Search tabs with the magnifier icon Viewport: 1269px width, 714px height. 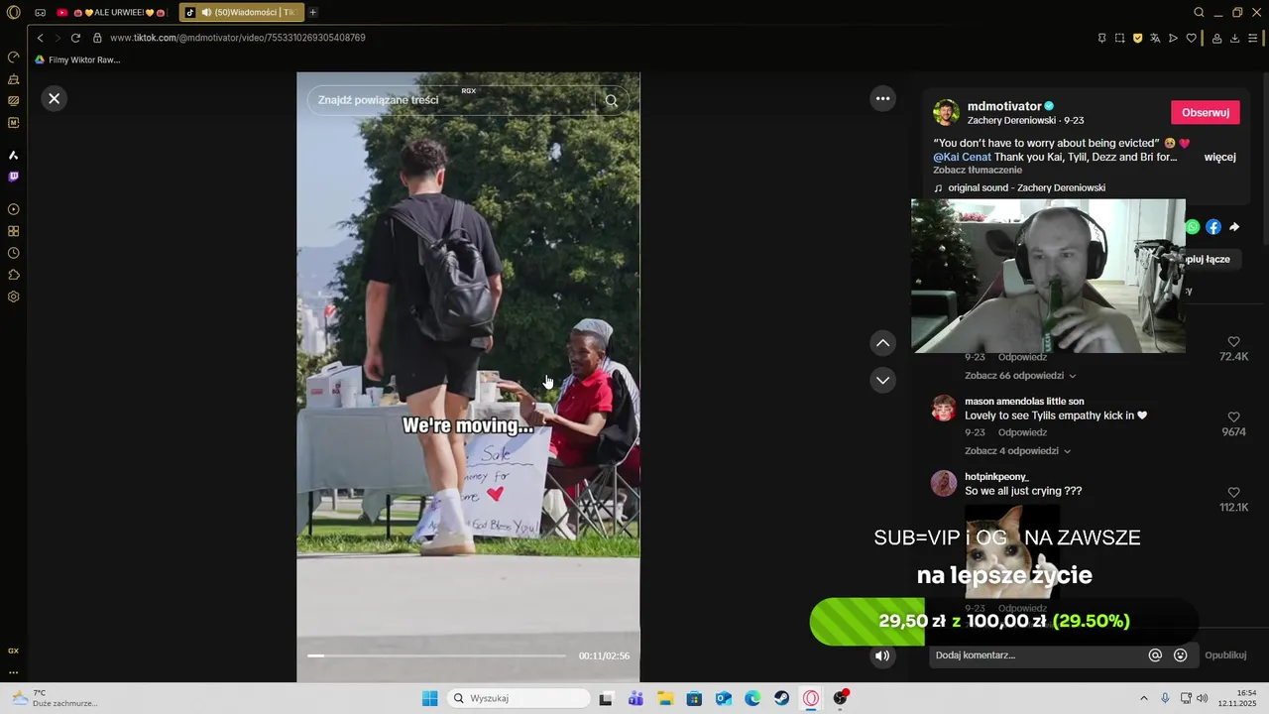coord(1199,12)
